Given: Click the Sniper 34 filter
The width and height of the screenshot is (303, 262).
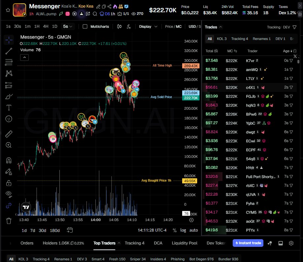Looking at the screenshot, I should pos(138,259).
